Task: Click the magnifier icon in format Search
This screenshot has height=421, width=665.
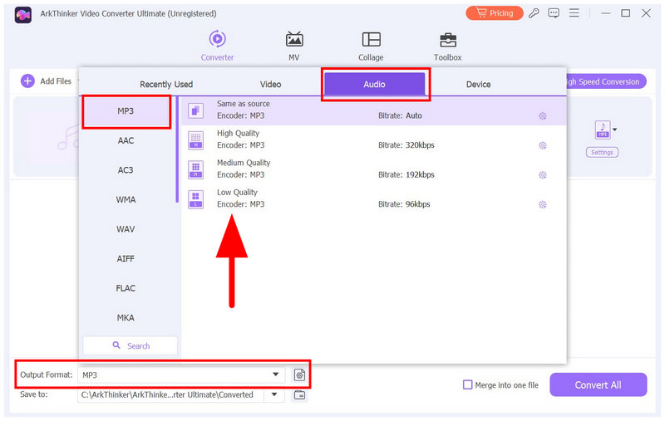Action: [x=116, y=345]
